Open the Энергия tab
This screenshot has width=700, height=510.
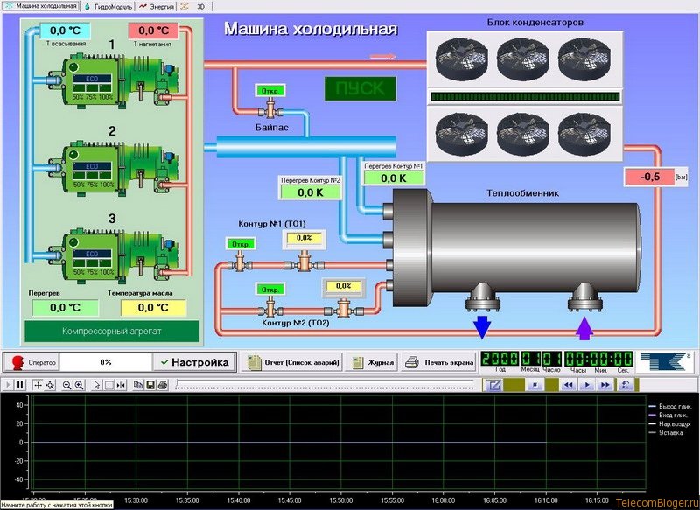pyautogui.click(x=157, y=6)
